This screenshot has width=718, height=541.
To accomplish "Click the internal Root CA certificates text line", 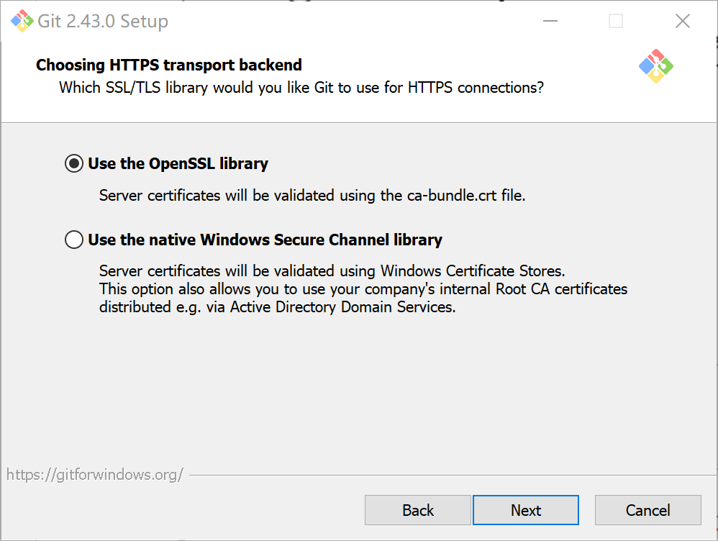I will pyautogui.click(x=363, y=289).
